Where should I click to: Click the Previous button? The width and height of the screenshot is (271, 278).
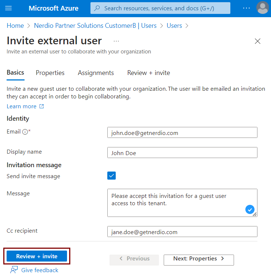click(134, 260)
